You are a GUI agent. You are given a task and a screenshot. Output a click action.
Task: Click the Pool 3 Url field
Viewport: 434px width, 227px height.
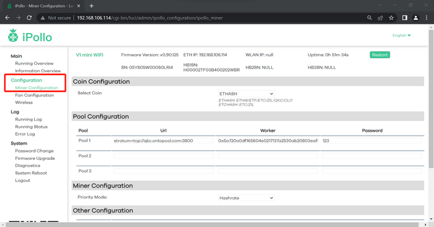click(163, 171)
